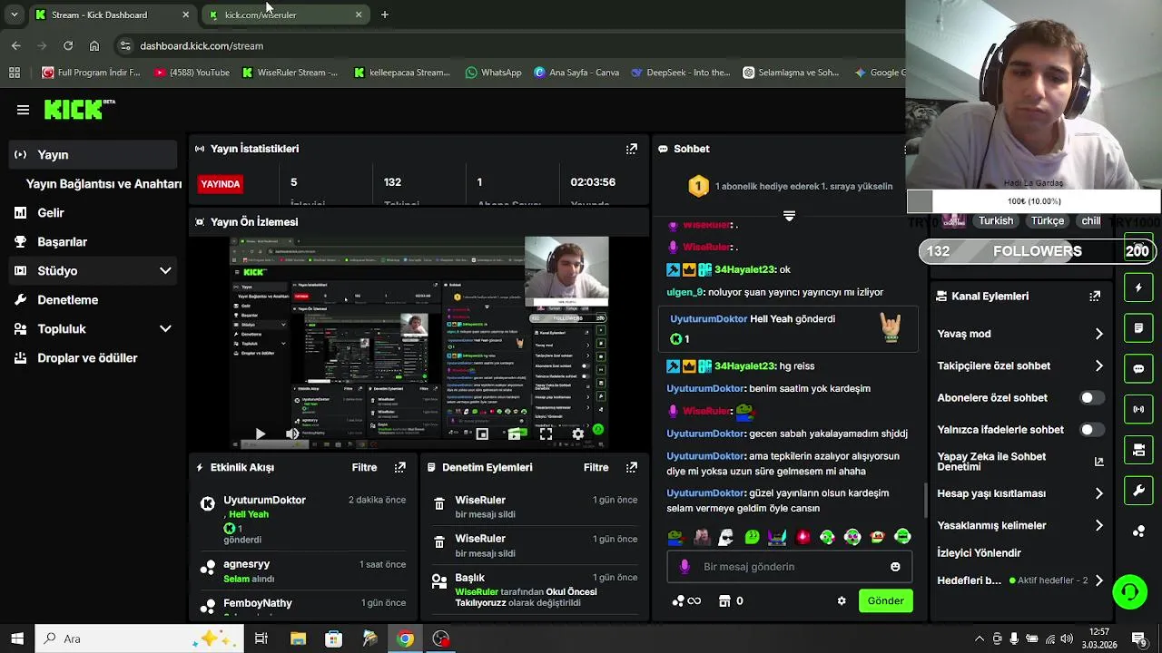Viewport: 1162px width, 653px height.
Task: Switch to kick.com/wiseruler browser tab
Action: [286, 15]
